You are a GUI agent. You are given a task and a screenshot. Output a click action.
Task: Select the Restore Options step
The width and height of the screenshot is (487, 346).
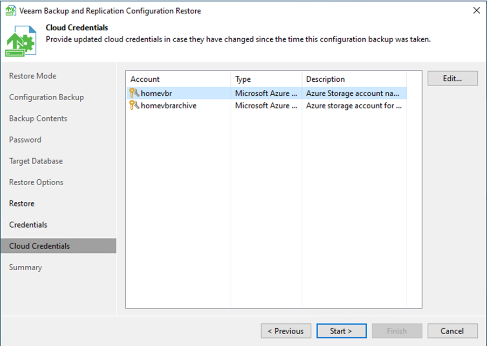click(36, 182)
